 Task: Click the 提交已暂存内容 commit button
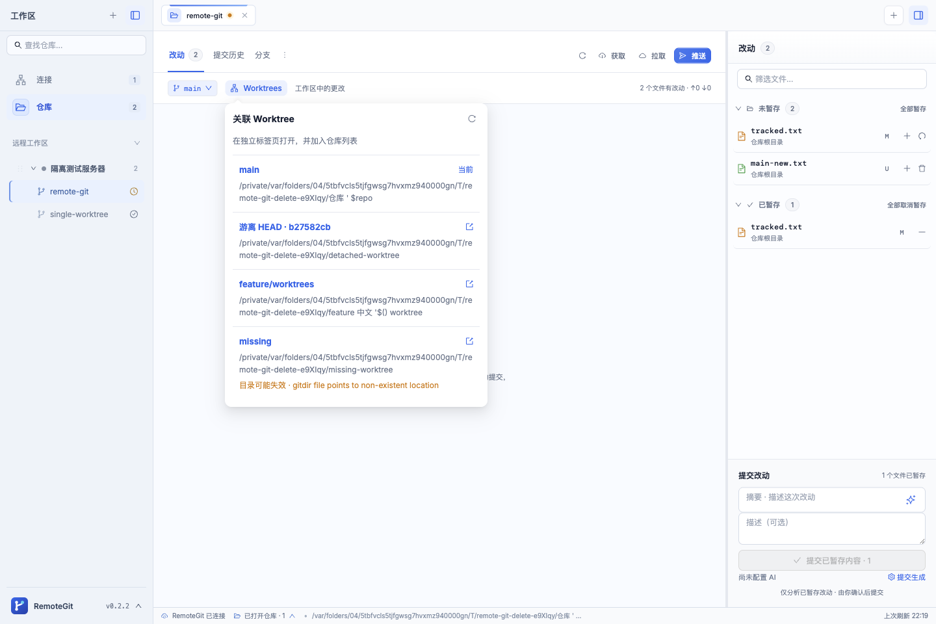832,560
